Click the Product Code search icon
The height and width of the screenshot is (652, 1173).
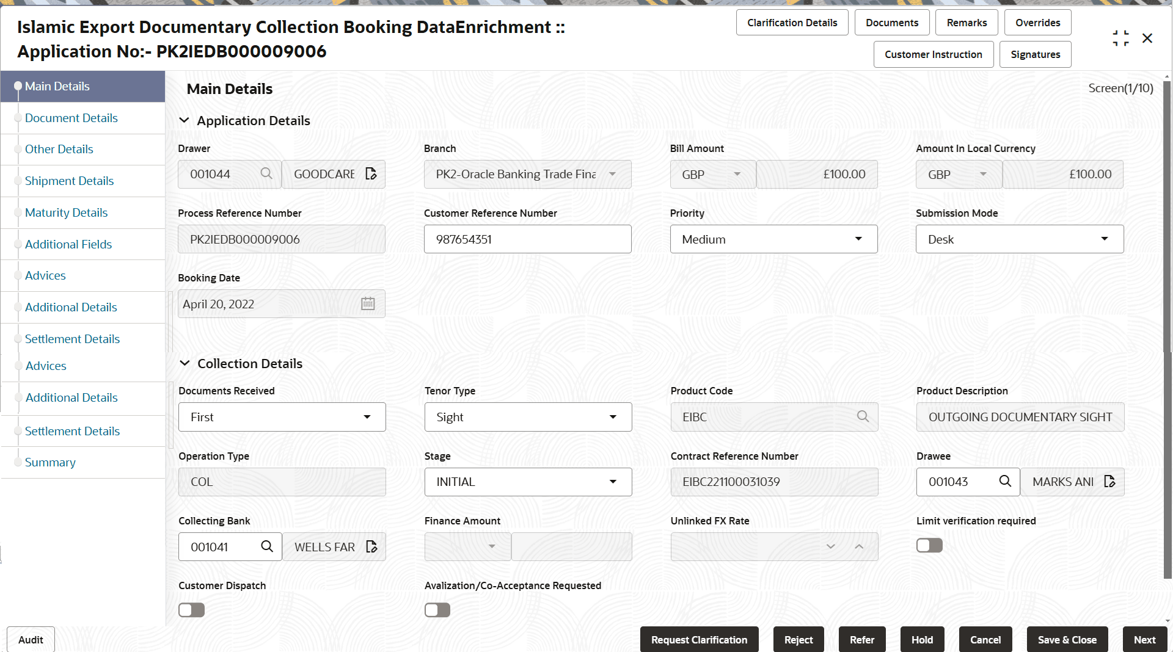863,416
